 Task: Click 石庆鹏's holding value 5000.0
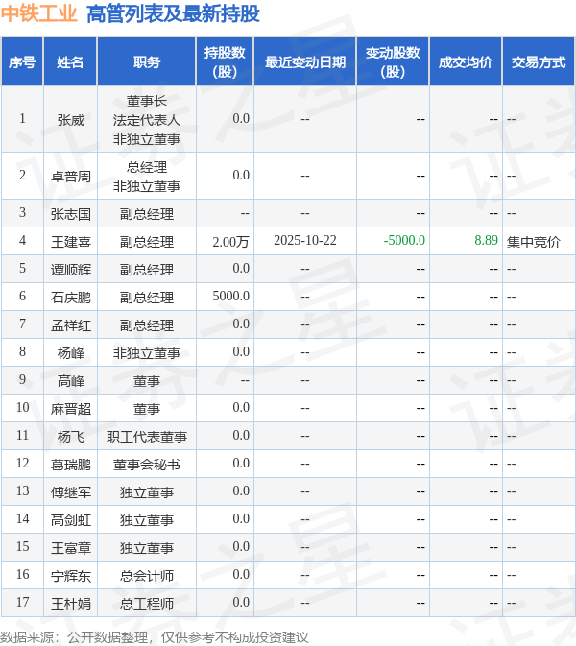[230, 297]
